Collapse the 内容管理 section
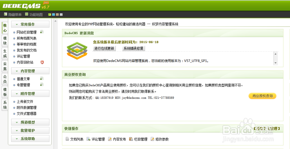Screen dimensions: 290x149 point(30,71)
